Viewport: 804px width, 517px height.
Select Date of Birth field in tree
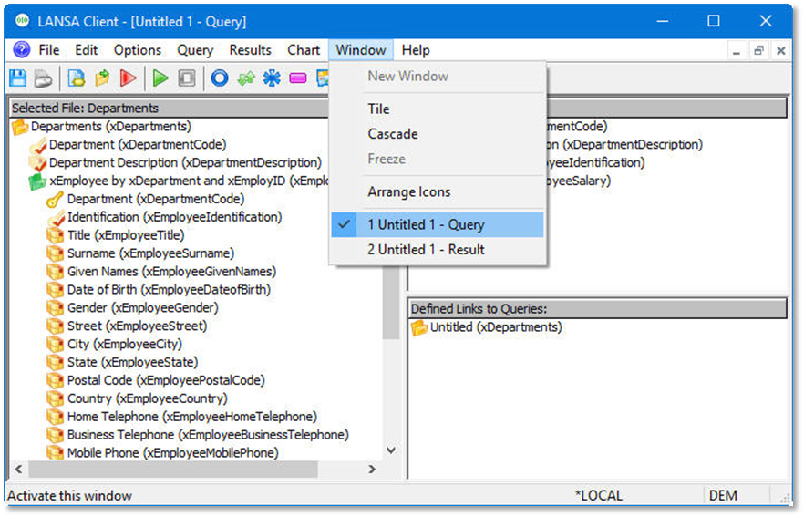point(169,290)
